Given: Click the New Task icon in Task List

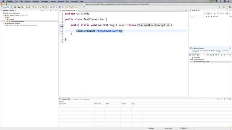Looking at the screenshot, I should (204, 14).
